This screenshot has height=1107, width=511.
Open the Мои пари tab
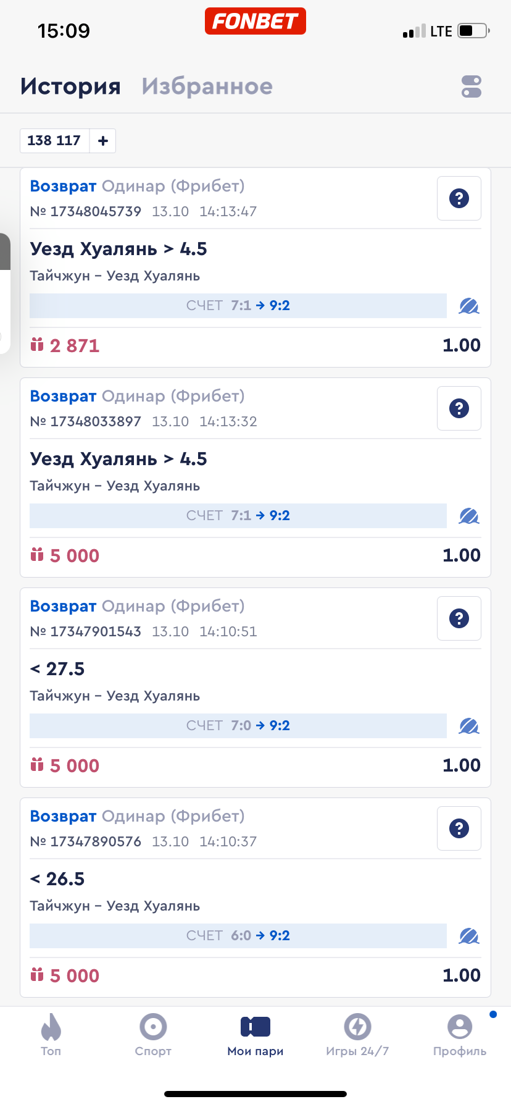click(255, 1034)
